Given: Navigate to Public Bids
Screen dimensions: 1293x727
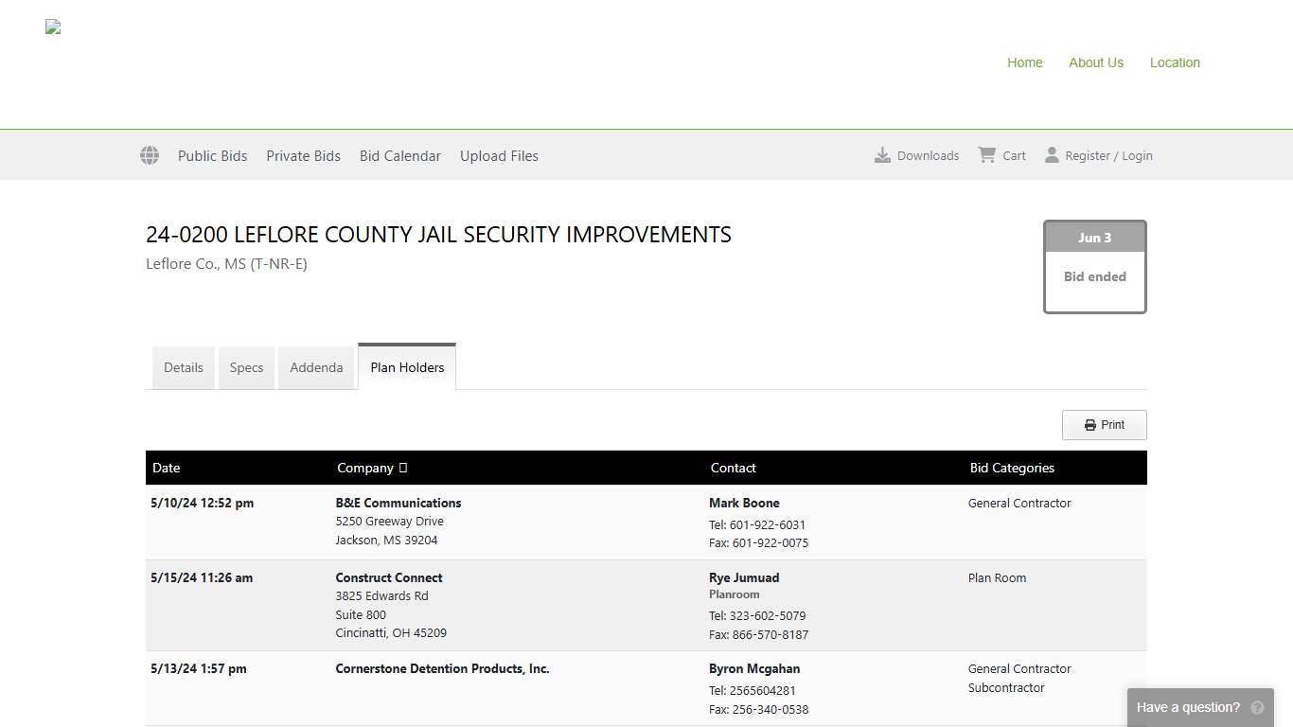Looking at the screenshot, I should coord(212,155).
